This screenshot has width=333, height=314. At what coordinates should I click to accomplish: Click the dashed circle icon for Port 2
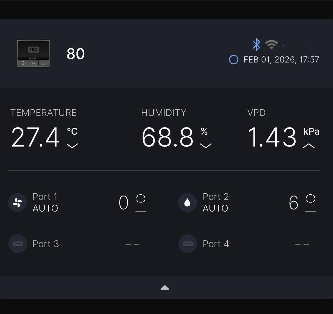click(x=311, y=199)
